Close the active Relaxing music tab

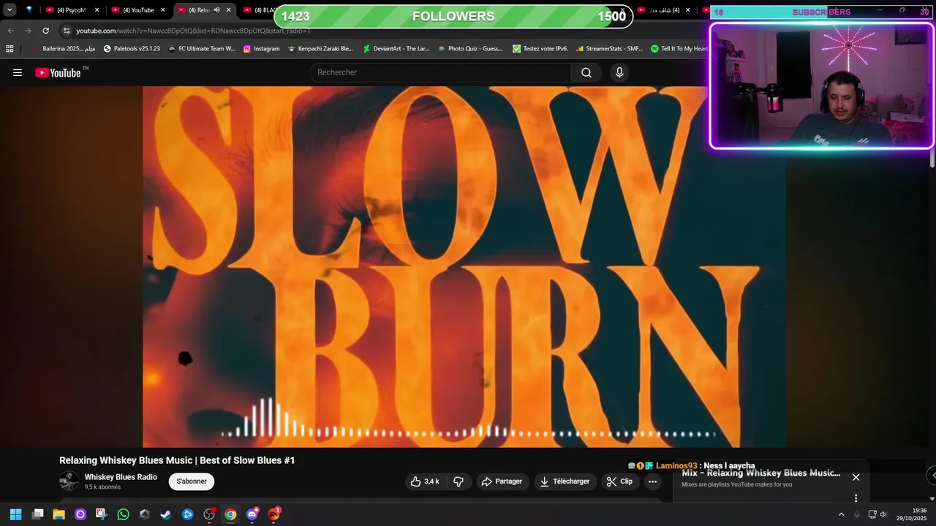[x=229, y=10]
